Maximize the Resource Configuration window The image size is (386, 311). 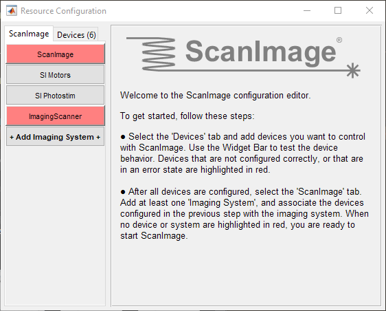coord(338,10)
